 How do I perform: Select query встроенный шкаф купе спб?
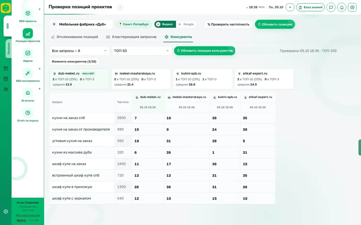(76, 175)
